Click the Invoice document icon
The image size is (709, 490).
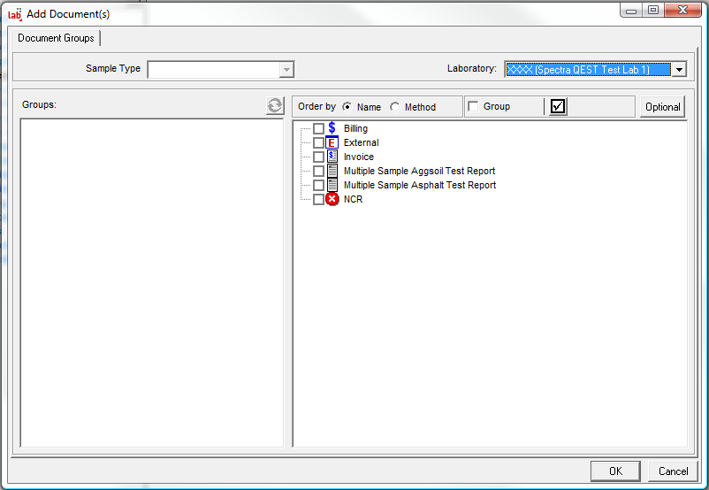[332, 157]
